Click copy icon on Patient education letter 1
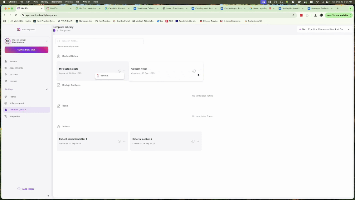Screen dimensions: 355x200 [x=119, y=141]
